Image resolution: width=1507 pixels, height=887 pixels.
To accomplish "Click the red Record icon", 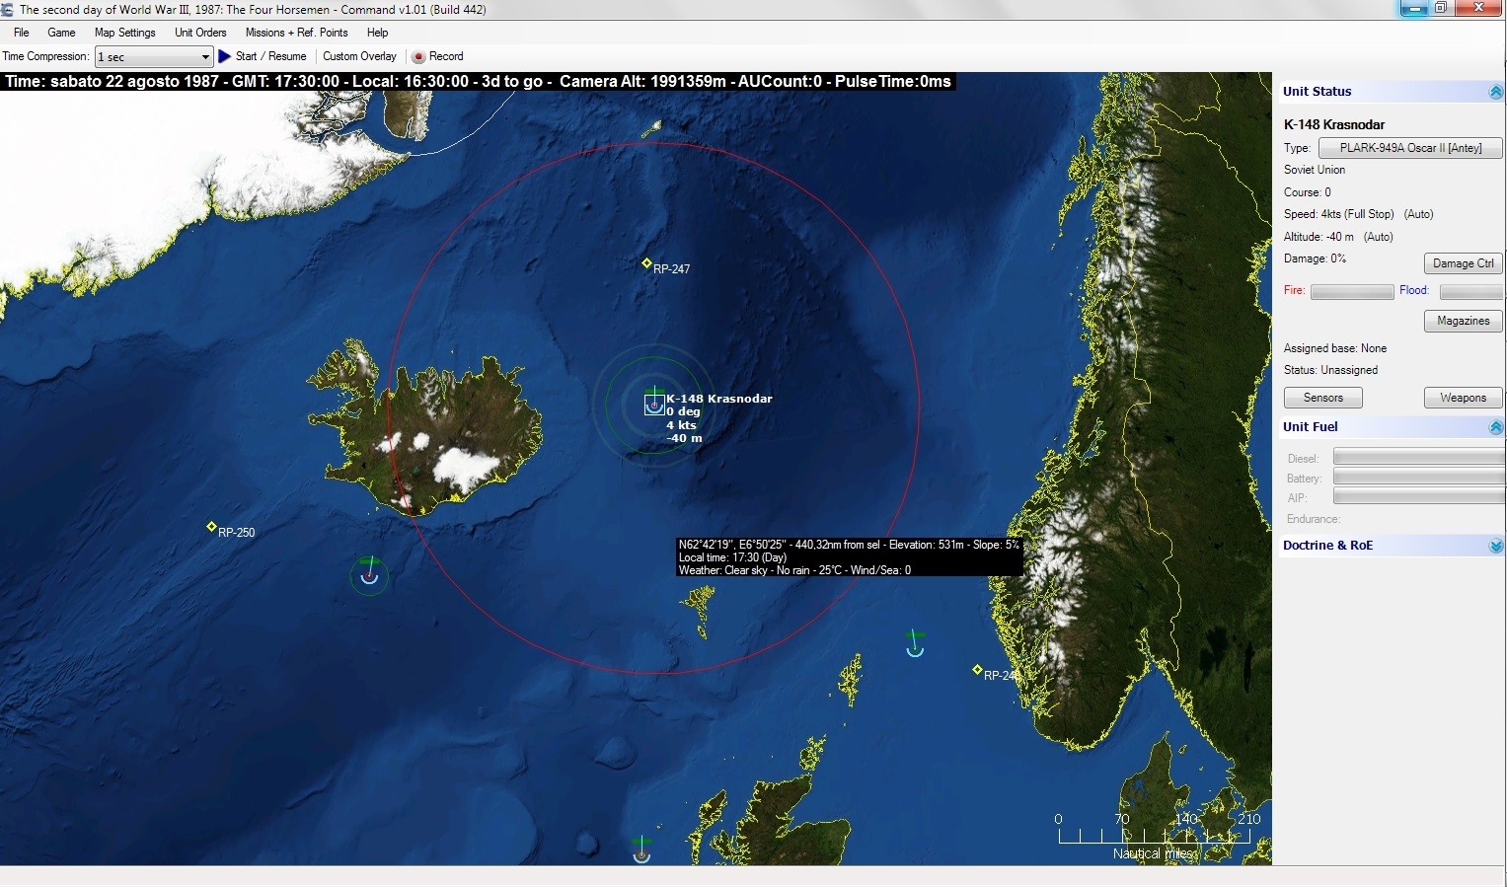I will [418, 57].
